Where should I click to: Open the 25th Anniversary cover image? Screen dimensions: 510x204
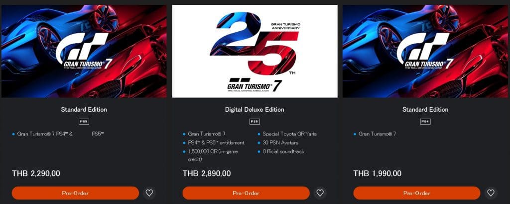point(255,51)
